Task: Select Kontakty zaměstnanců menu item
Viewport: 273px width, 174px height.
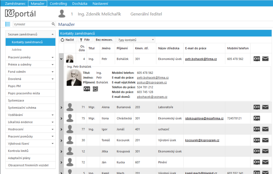Action: 30,42
